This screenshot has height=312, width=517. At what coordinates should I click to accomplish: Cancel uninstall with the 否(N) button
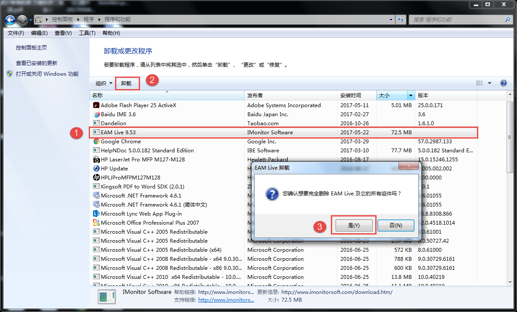point(396,226)
